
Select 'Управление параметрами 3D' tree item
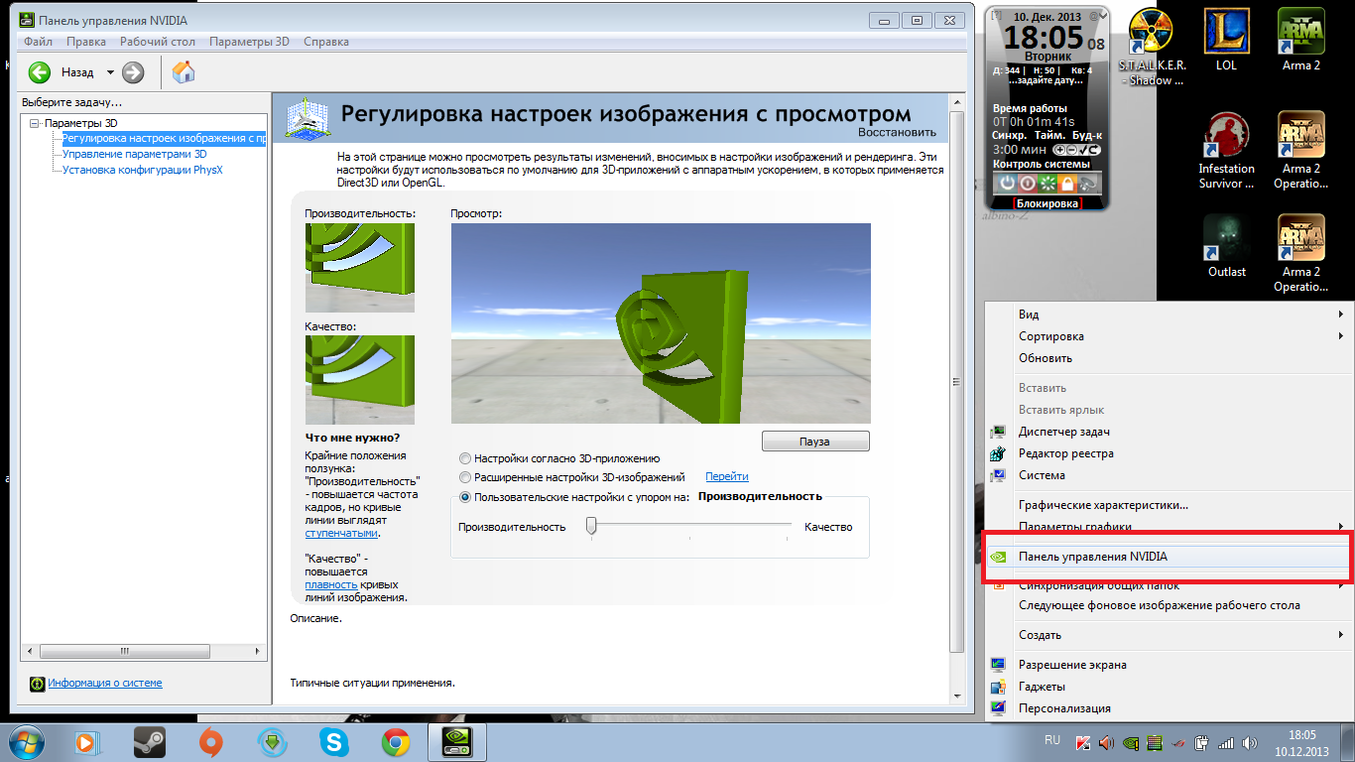[134, 154]
